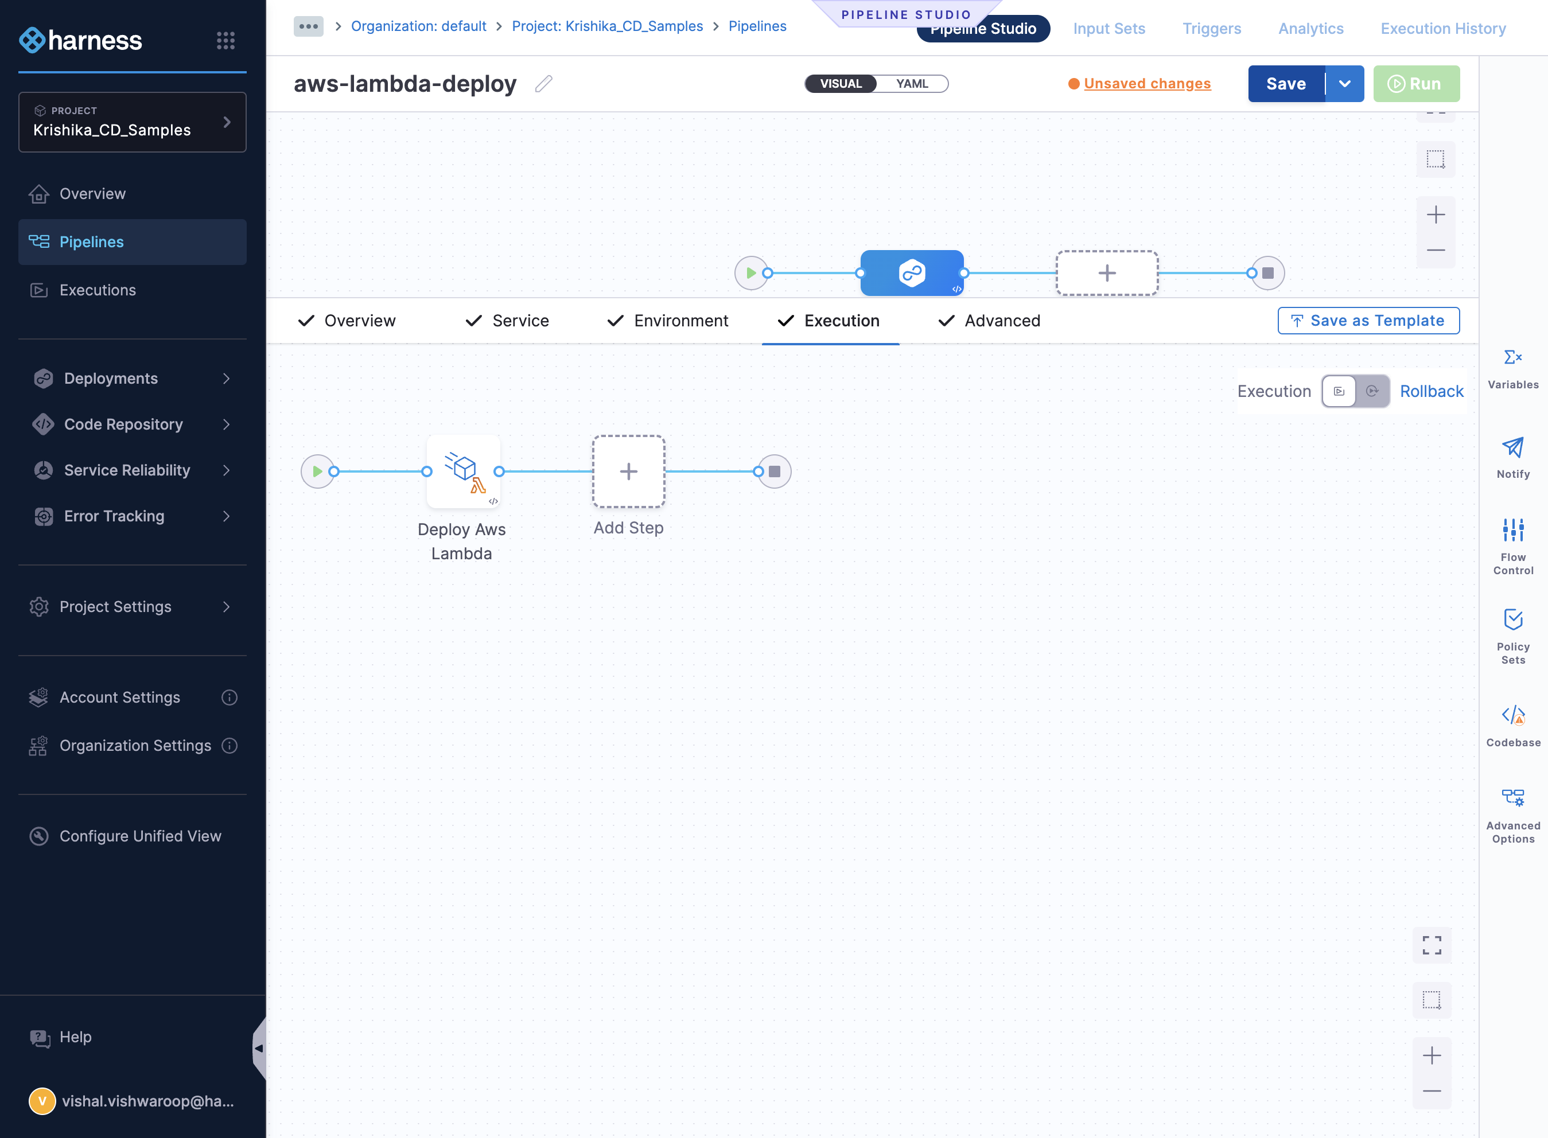
Task: Open the Save options dropdown arrow
Action: 1344,83
